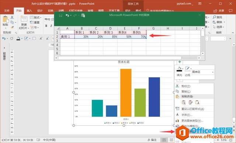The width and height of the screenshot is (236, 143).
Task: Click the Replace (替换) button
Action: click(218, 22)
